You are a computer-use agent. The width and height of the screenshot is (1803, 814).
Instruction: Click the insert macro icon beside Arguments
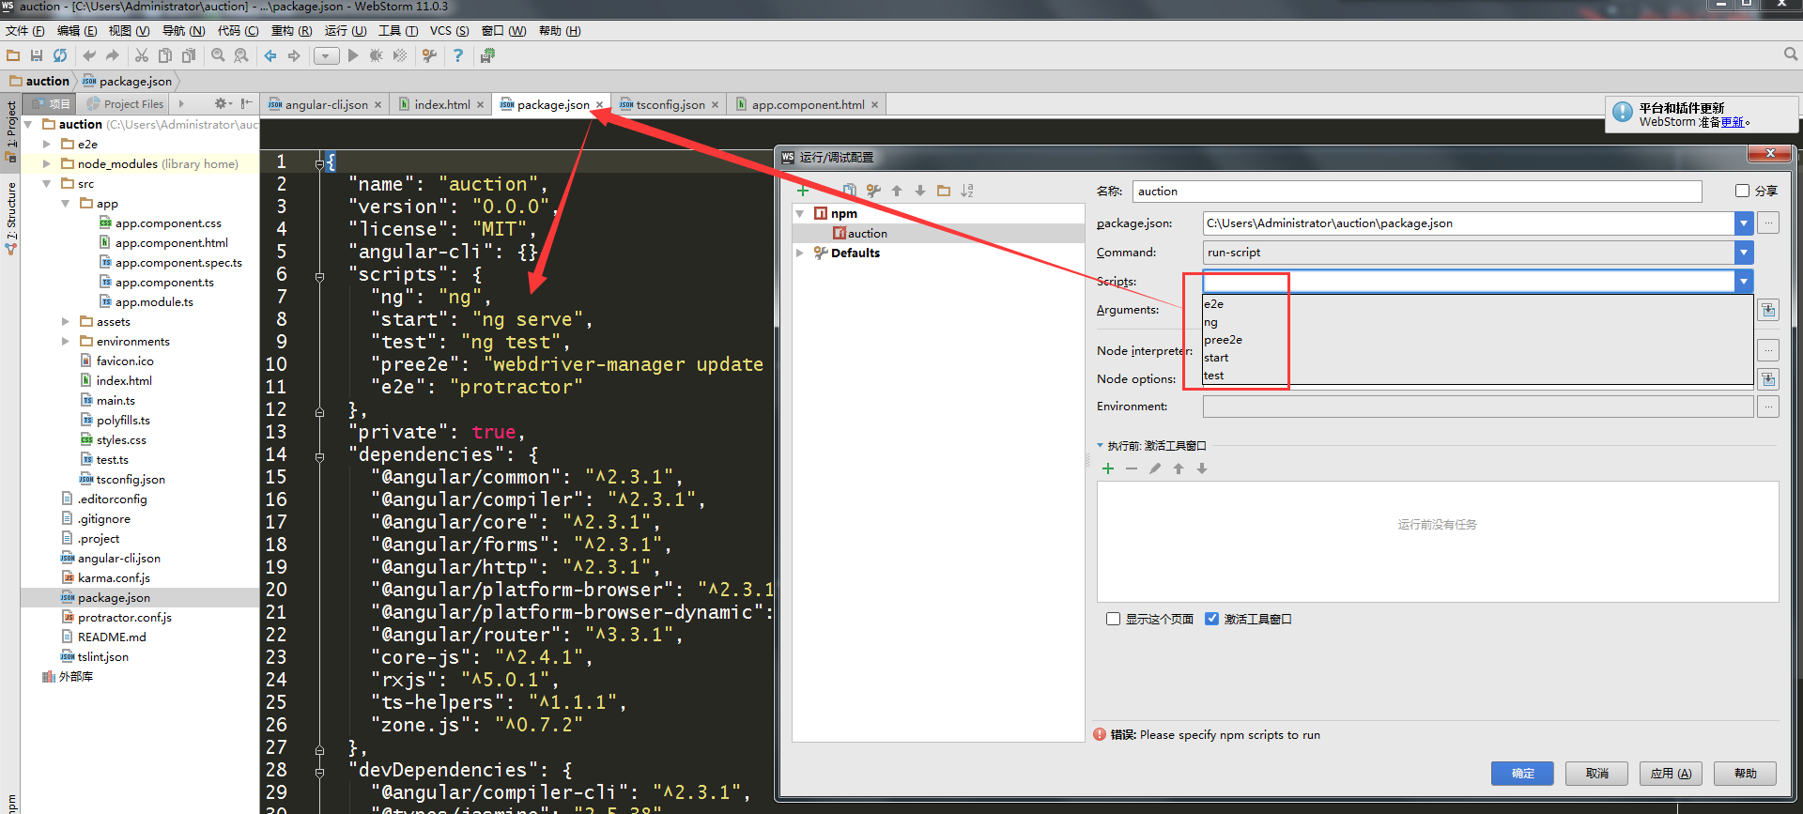click(1768, 310)
